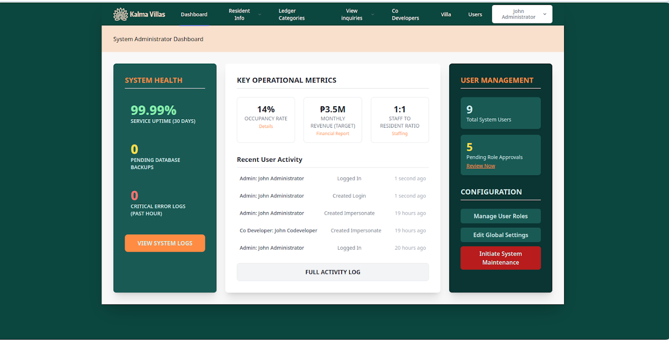Screen dimensions: 669x340
Task: Click the Configuration heading
Action: 491,192
